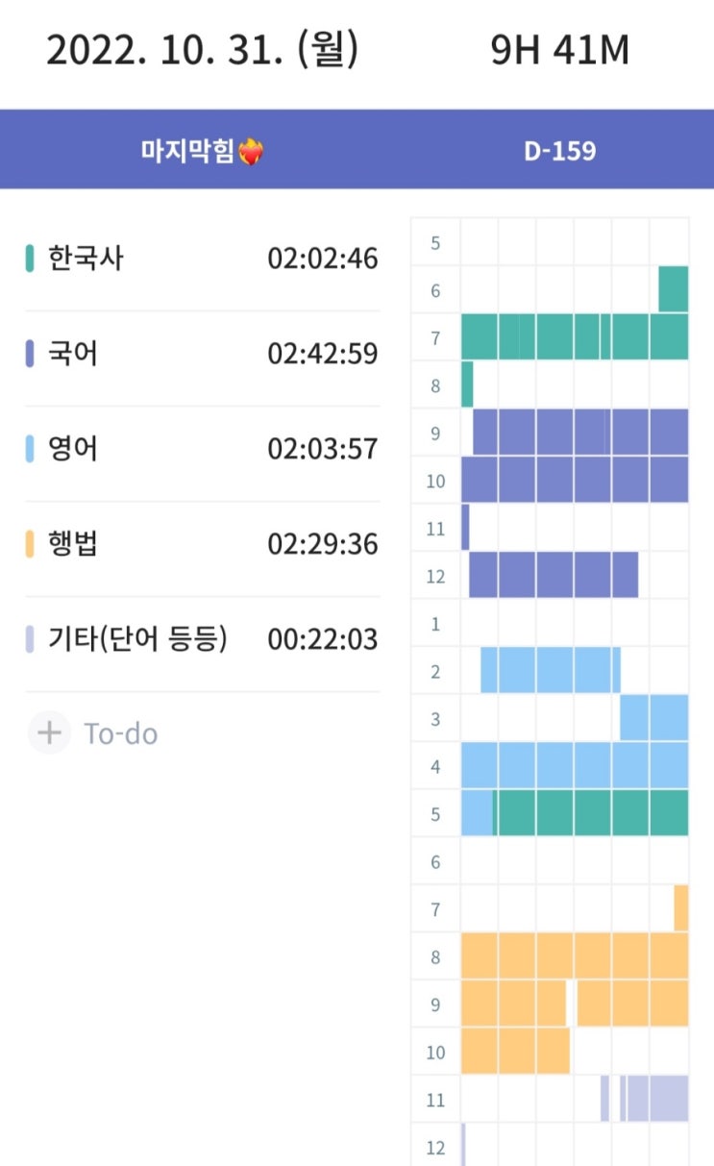Image resolution: width=714 pixels, height=1166 pixels.
Task: Click the green block in timetable row 7
Action: pyautogui.click(x=574, y=336)
